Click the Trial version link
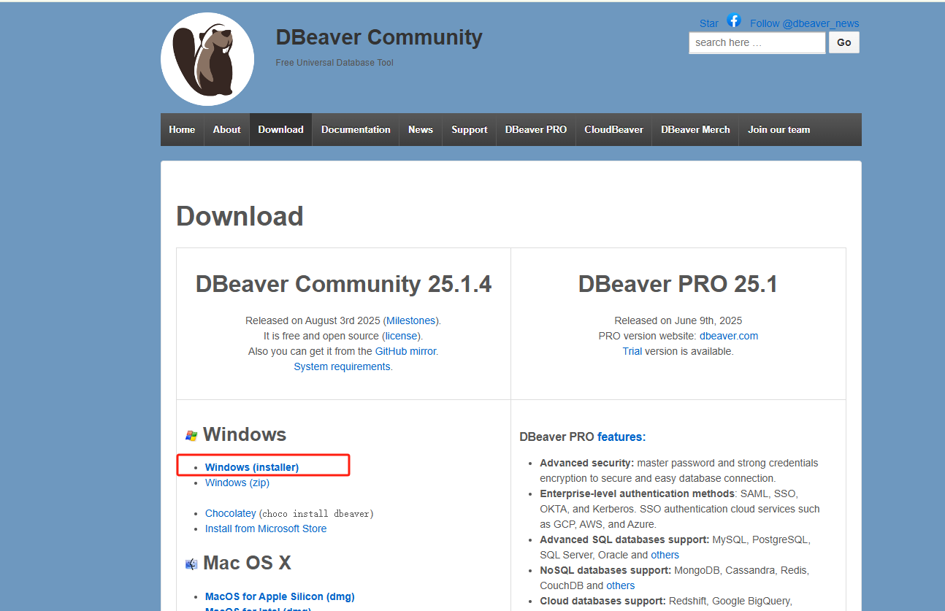The height and width of the screenshot is (611, 945). [632, 350]
